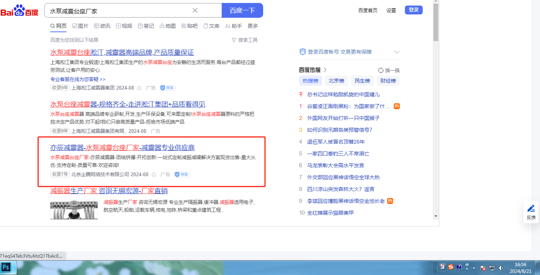This screenshot has height=275, width=540.
Task: Open Photoshop from the taskbar
Action: click(x=6, y=267)
